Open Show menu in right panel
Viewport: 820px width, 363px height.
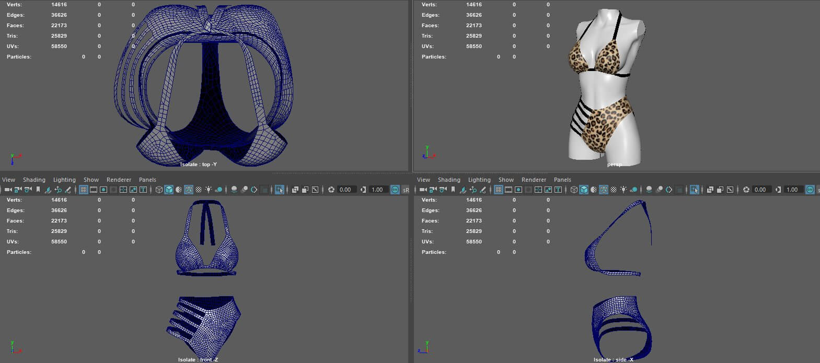[x=505, y=180]
